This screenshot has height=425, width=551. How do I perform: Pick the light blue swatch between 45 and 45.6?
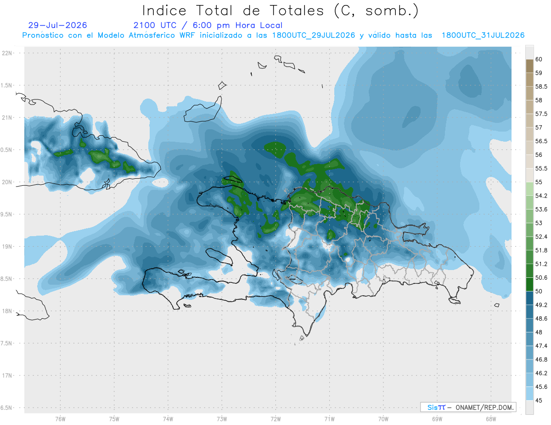[529, 394]
